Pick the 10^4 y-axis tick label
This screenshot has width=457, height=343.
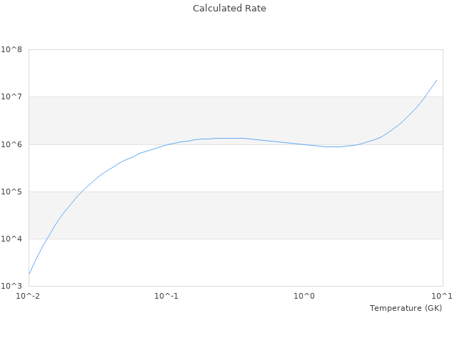(x=11, y=239)
